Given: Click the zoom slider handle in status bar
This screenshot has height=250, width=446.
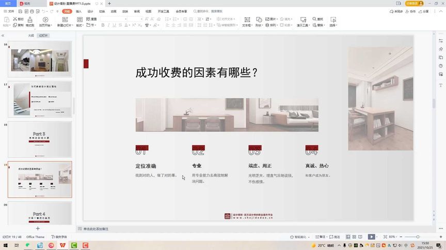Looking at the screenshot, I should (x=418, y=237).
